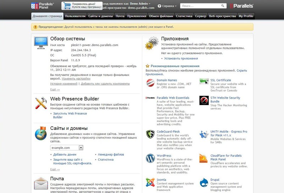
Task: Click the Web Presence Builder tools icon
Action: (x=41, y=103)
